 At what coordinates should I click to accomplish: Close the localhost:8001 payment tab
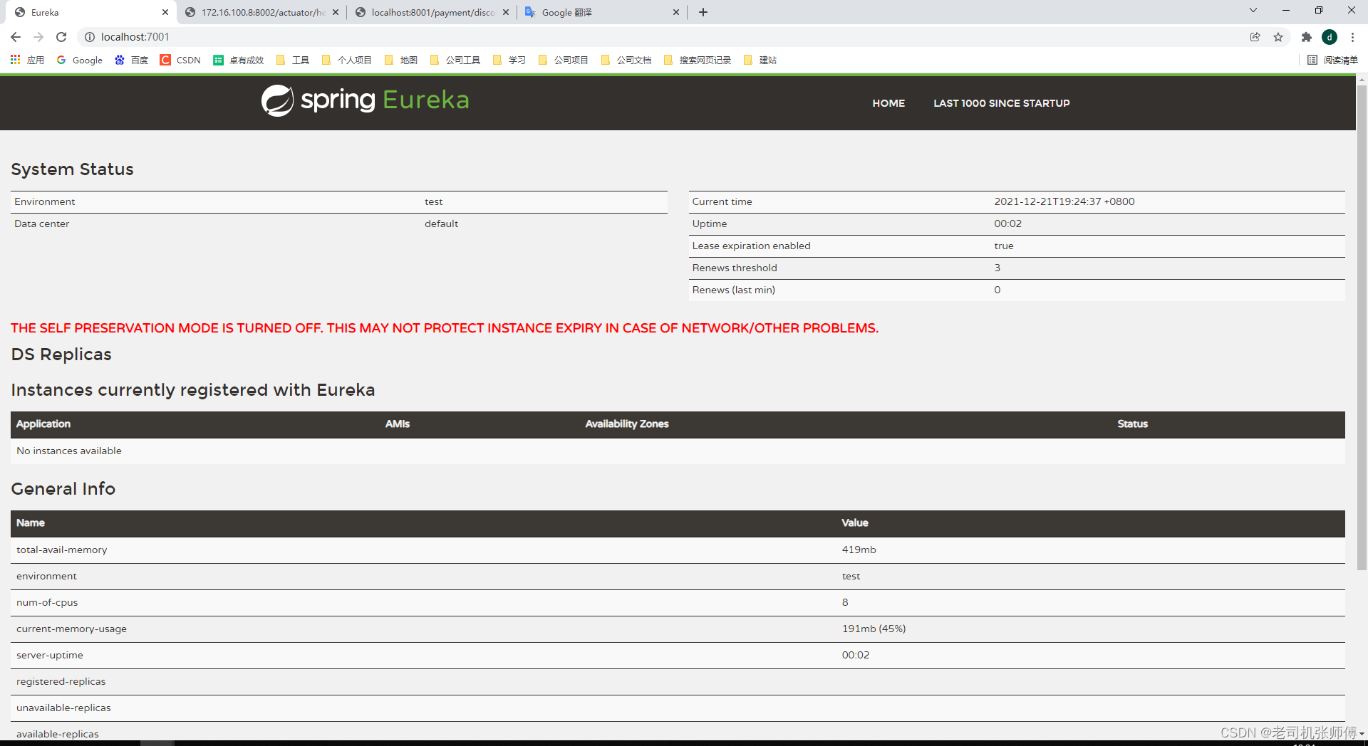506,12
